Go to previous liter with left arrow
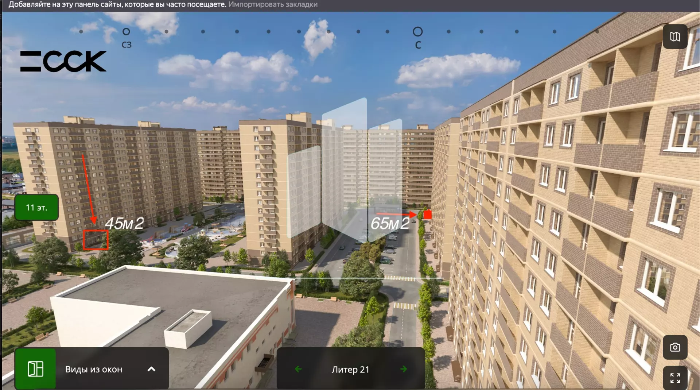Screen dimensions: 700x390 [298, 369]
